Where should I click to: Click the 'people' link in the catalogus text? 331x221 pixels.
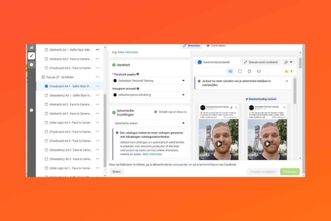coord(130,150)
